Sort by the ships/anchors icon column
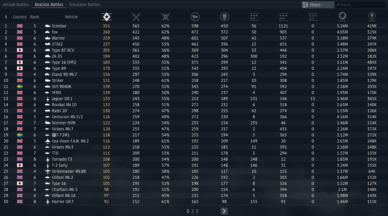The width and height of the screenshot is (388, 216). point(313,17)
